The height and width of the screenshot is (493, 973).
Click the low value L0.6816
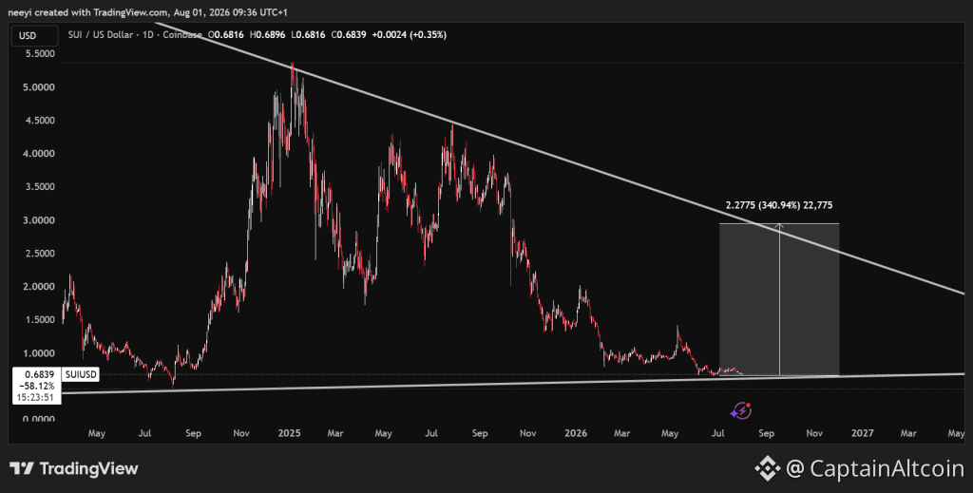click(x=308, y=35)
